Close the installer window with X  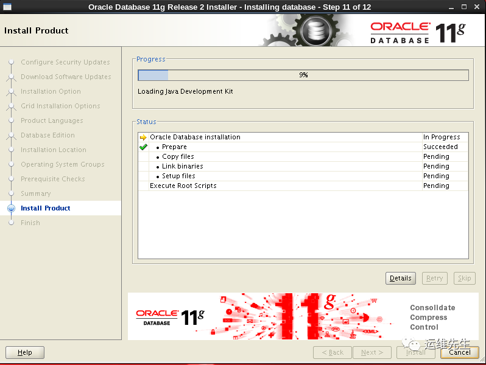click(477, 7)
